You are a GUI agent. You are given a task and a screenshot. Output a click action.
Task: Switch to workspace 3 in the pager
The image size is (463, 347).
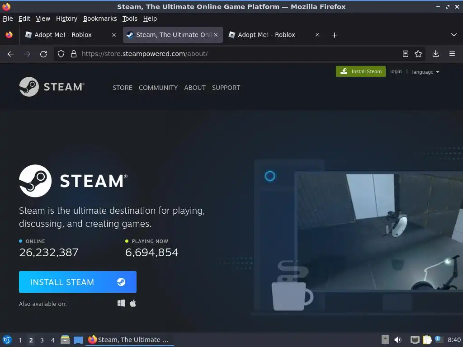pos(42,340)
